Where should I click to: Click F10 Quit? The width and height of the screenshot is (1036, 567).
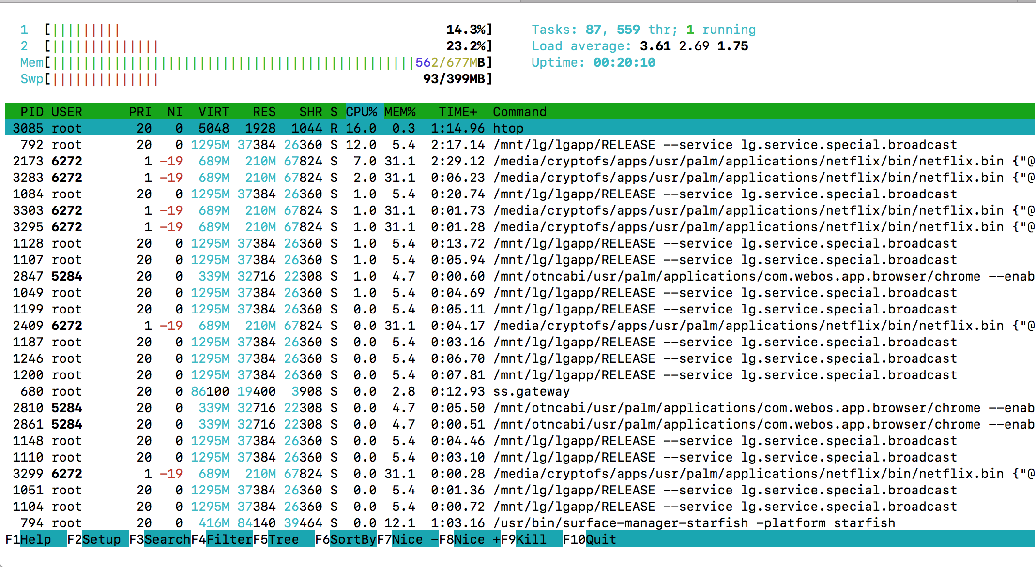600,539
